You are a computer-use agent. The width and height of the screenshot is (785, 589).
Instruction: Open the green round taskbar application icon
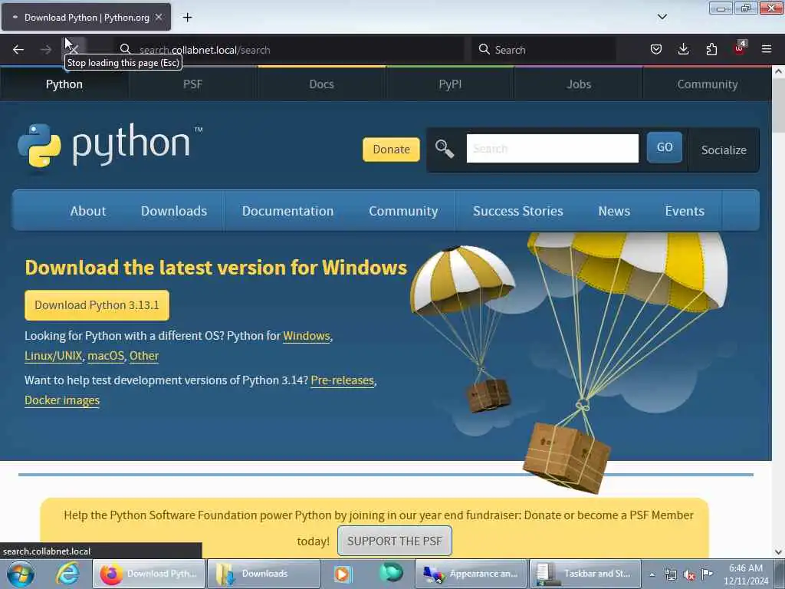(x=390, y=573)
